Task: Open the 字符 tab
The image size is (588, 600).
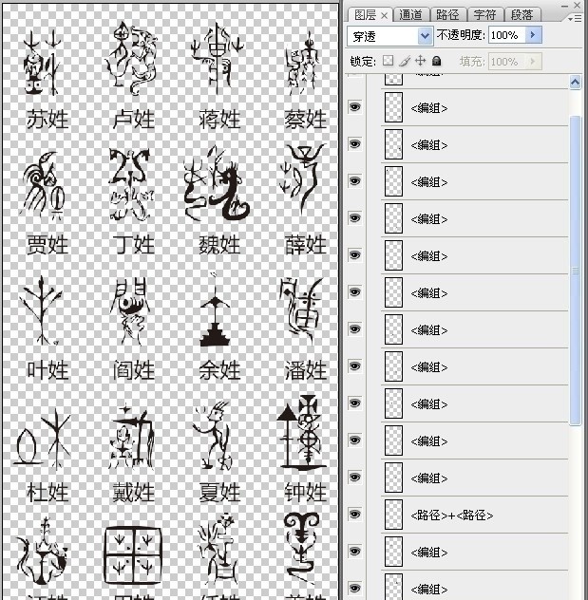Action: (484, 15)
